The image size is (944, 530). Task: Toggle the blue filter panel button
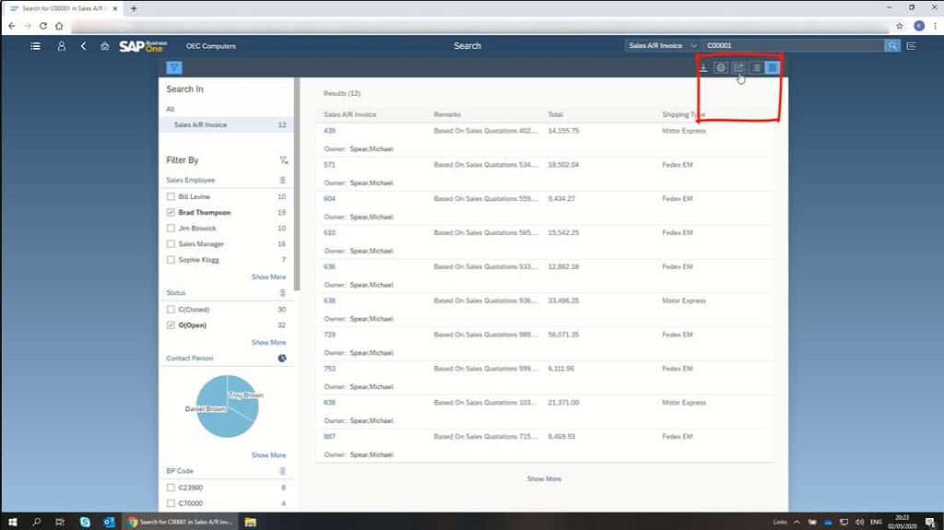point(174,67)
